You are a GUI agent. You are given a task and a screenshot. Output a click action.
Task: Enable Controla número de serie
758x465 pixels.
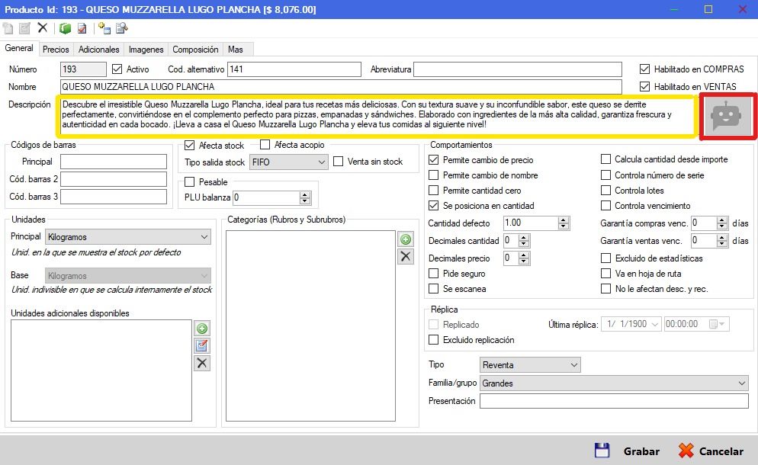tap(605, 175)
